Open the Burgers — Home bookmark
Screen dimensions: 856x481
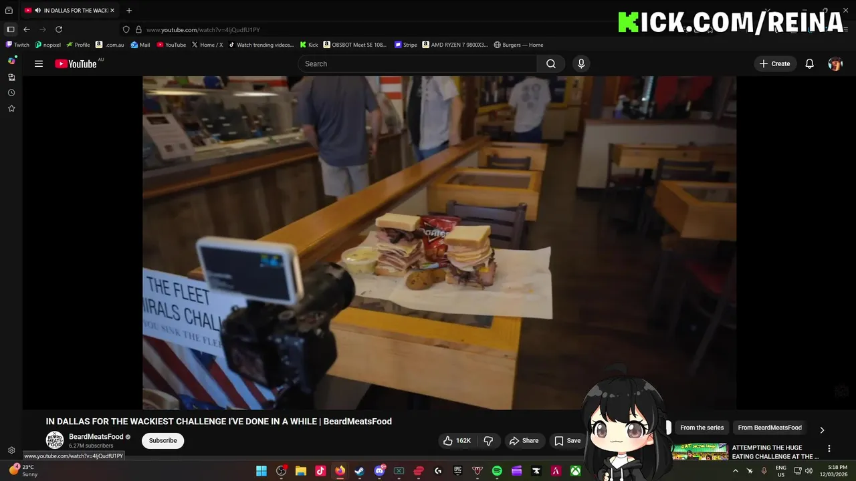pos(518,45)
